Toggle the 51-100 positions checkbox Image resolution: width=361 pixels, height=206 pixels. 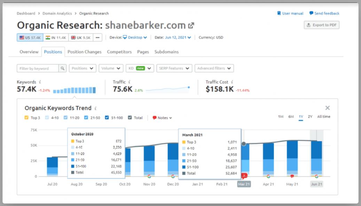[x=107, y=118]
